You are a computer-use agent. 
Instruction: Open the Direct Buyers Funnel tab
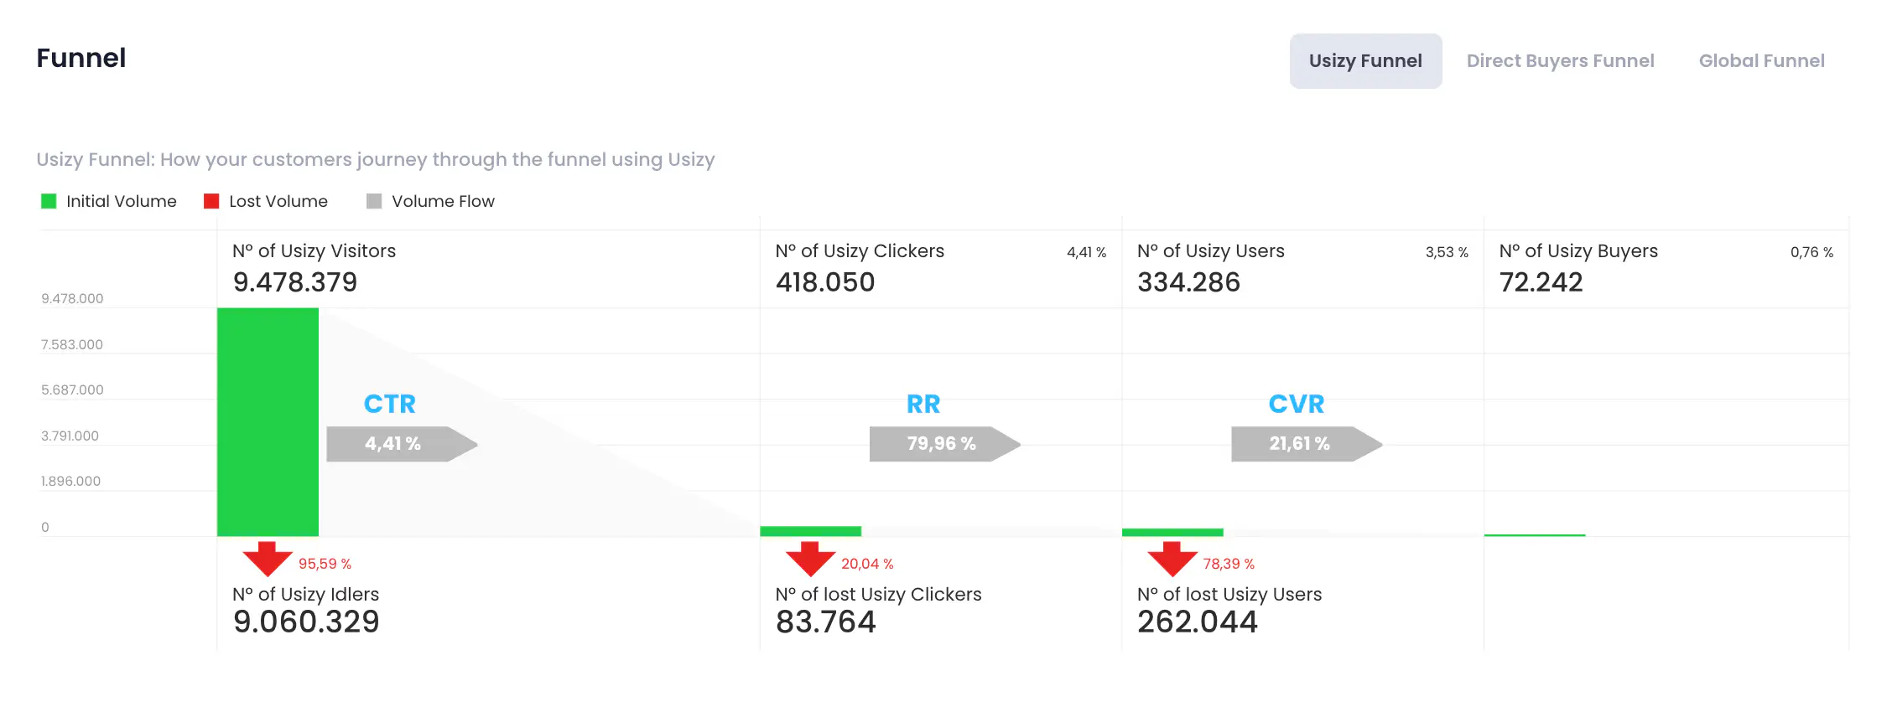pyautogui.click(x=1560, y=61)
